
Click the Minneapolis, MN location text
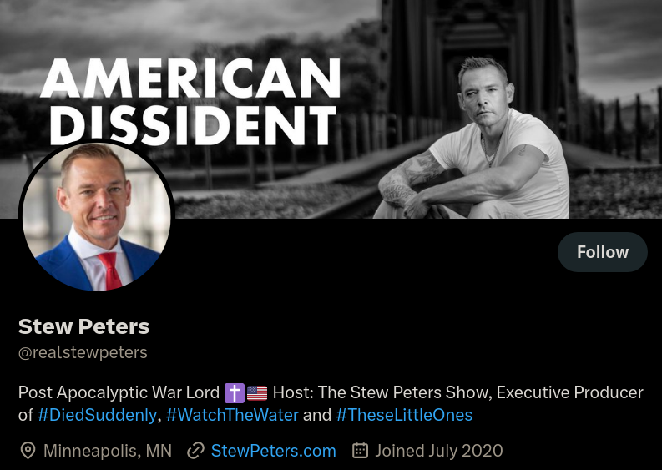pyautogui.click(x=108, y=451)
